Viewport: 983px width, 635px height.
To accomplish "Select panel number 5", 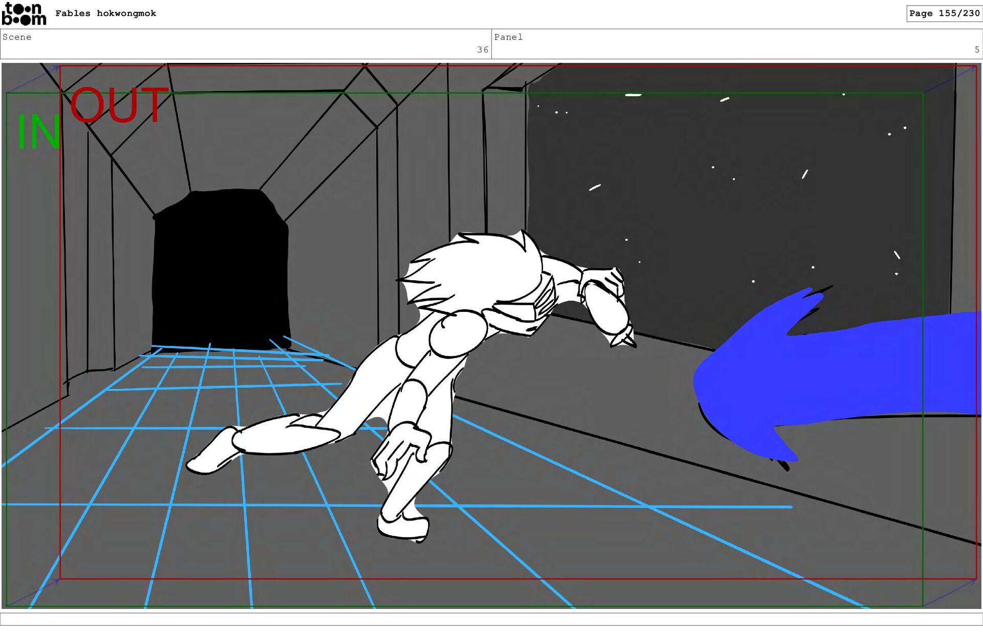I will 976,50.
